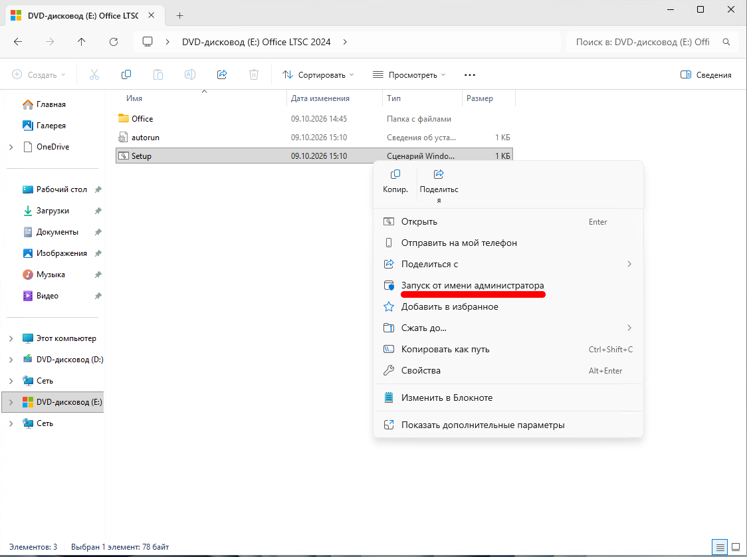Viewport: 747px width, 557px height.
Task: Choose Запуск от имени администратора
Action: click(508, 285)
